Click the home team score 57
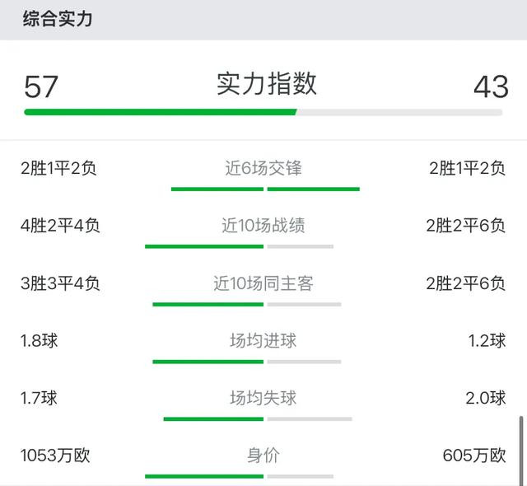 [x=41, y=86]
